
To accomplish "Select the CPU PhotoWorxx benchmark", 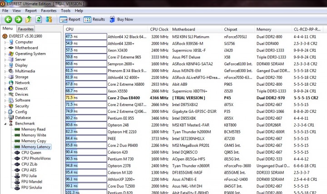I will click(x=36, y=159).
